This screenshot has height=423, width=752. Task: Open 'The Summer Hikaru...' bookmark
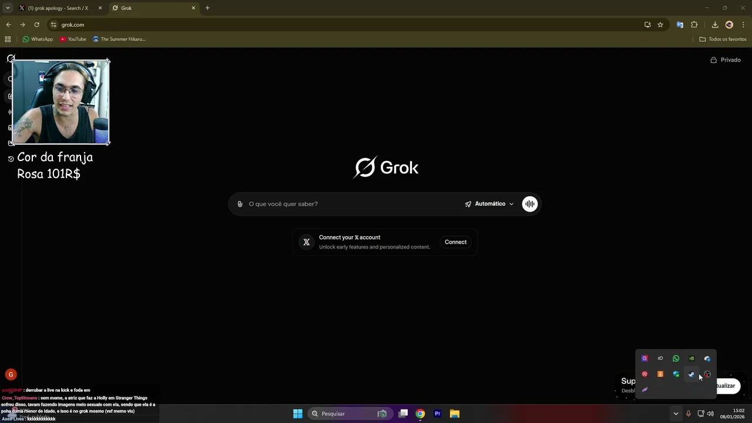click(119, 39)
